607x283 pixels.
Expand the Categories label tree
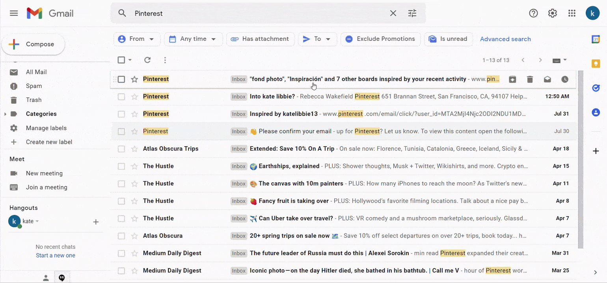click(5, 114)
